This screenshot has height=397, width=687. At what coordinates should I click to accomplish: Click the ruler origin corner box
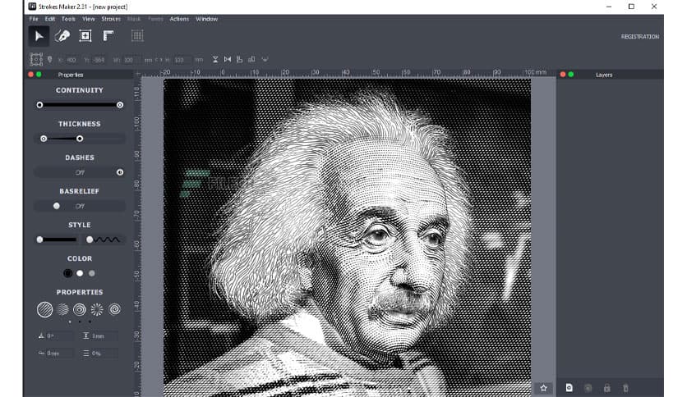[137, 75]
